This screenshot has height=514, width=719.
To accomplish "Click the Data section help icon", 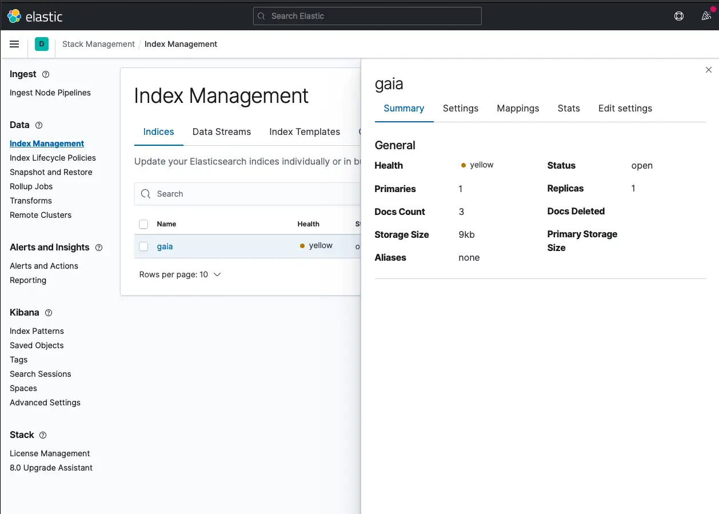I will [39, 125].
